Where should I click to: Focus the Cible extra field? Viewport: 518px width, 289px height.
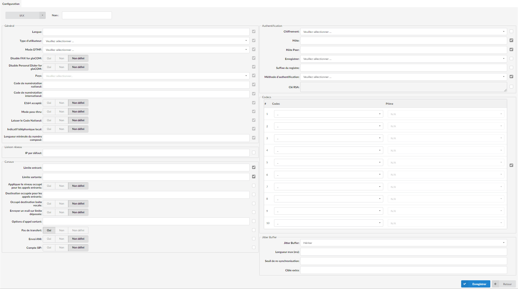404,270
